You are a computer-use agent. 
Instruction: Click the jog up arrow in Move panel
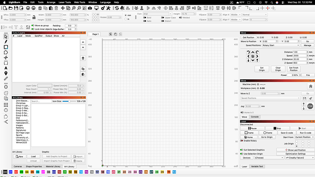coord(253,52)
